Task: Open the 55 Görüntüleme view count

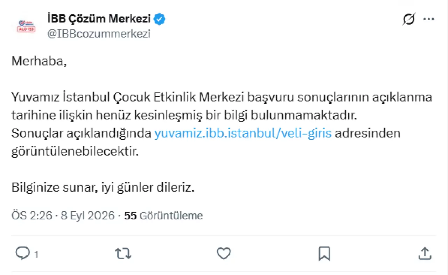Action: point(163,215)
